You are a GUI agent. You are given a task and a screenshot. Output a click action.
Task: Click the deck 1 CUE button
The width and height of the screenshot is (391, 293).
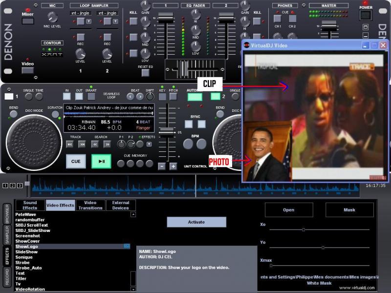tap(76, 162)
